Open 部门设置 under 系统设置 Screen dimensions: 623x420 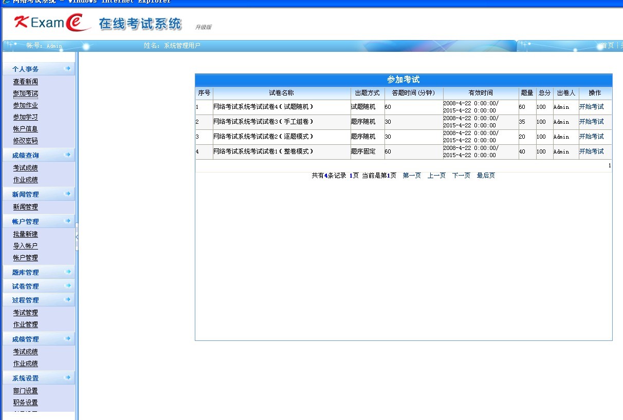point(25,390)
